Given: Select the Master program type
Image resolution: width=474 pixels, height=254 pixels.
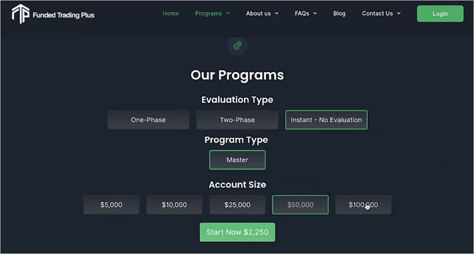Looking at the screenshot, I should (237, 160).
